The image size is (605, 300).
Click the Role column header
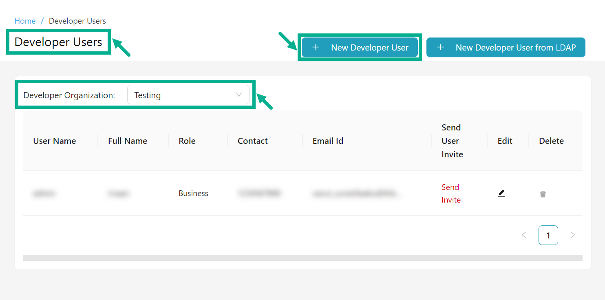coord(187,141)
